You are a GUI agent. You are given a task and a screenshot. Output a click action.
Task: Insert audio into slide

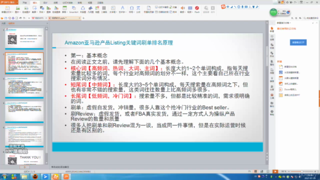click(182, 9)
